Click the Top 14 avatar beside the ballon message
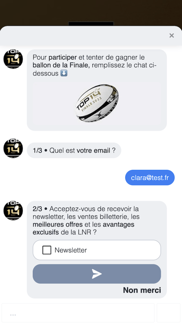Screen dimensions: 182x324 click(x=13, y=59)
